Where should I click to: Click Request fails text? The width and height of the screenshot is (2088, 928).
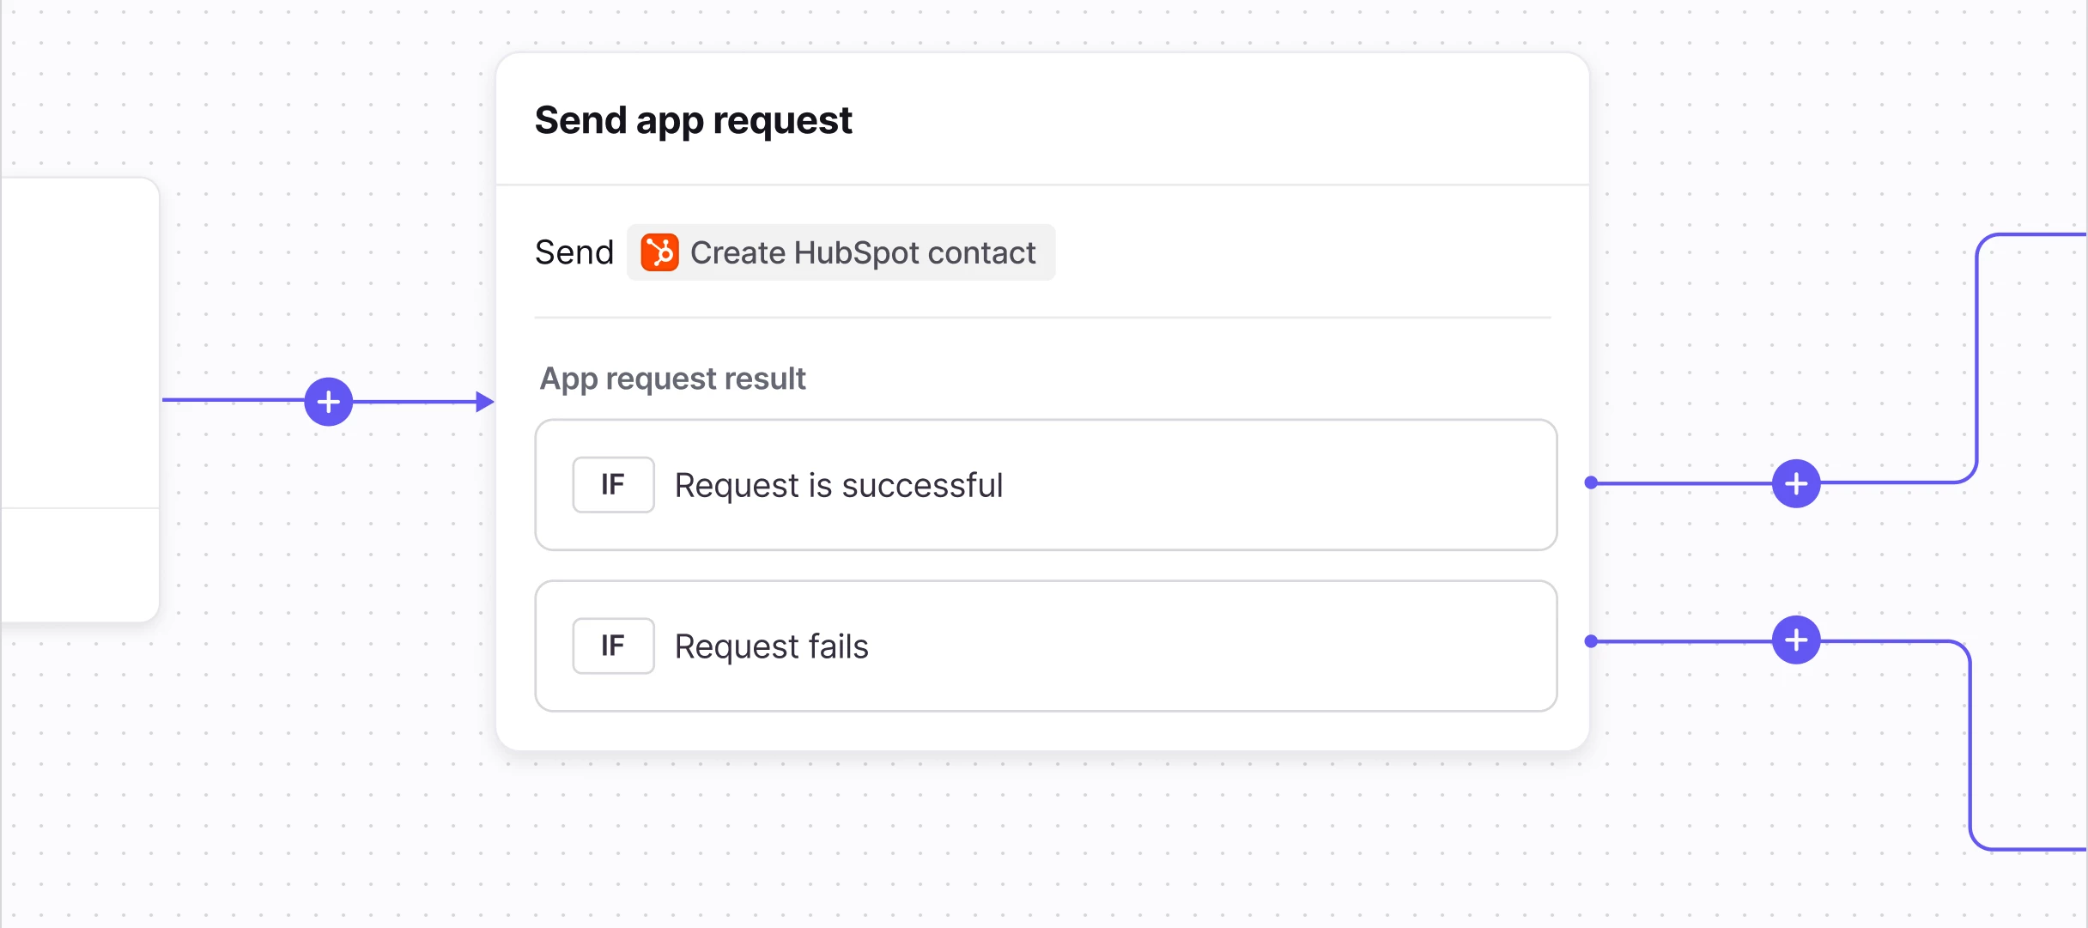tap(771, 646)
